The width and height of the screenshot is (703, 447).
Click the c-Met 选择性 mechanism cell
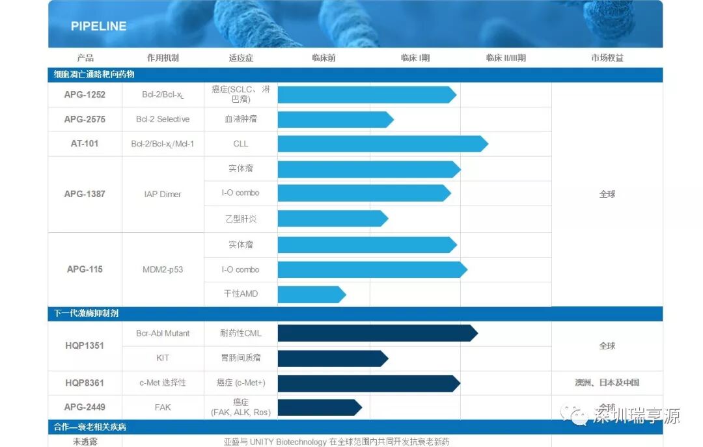point(163,383)
